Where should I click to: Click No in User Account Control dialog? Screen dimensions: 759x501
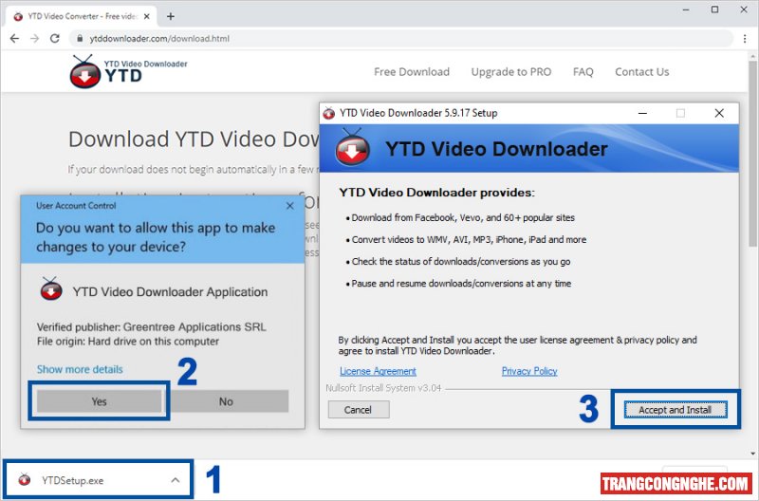[226, 401]
